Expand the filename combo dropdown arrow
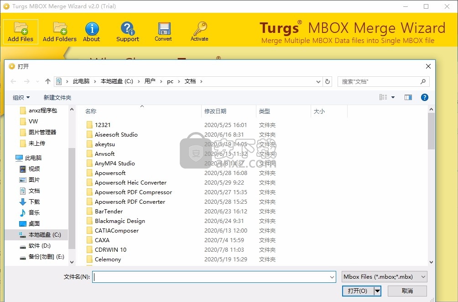This screenshot has width=458, height=302. pyautogui.click(x=332, y=277)
